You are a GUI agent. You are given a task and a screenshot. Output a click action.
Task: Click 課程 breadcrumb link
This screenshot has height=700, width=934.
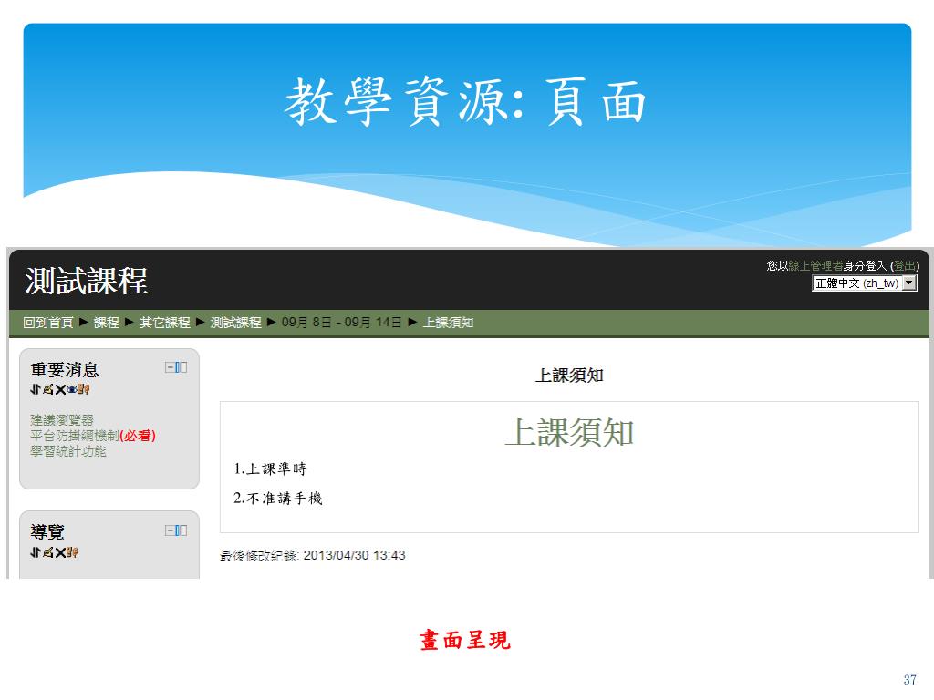[x=107, y=323]
